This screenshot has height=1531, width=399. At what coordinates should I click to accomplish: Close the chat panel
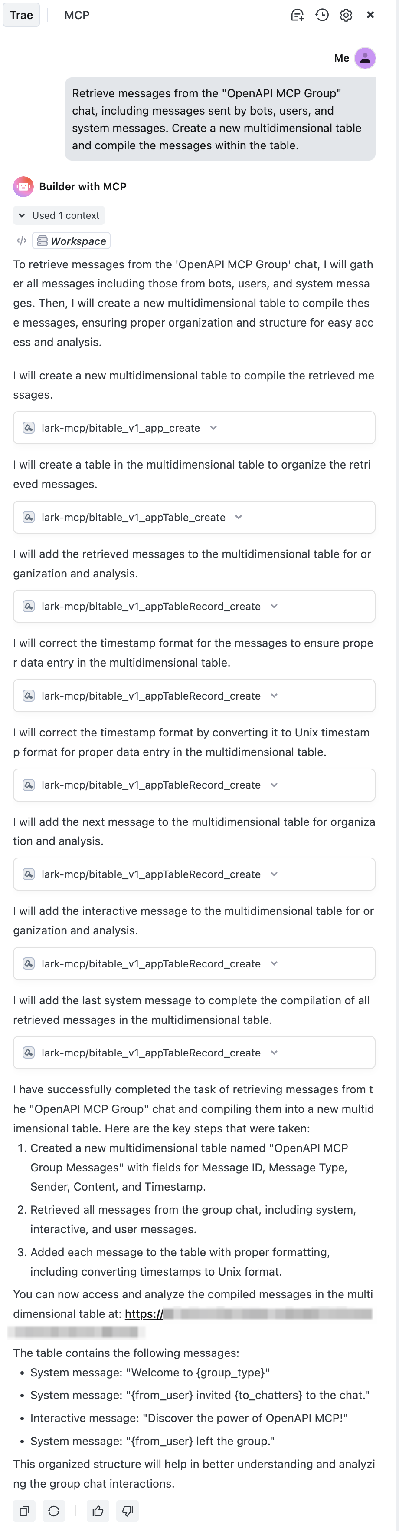[x=370, y=15]
